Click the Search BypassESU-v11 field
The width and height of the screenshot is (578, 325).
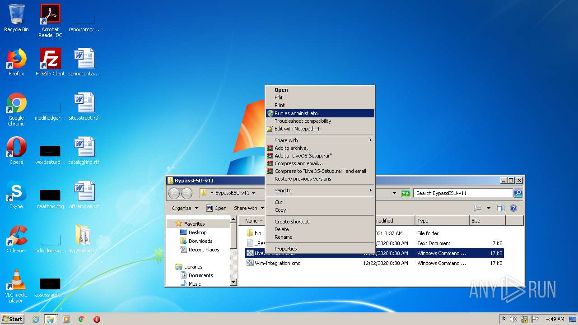click(463, 193)
